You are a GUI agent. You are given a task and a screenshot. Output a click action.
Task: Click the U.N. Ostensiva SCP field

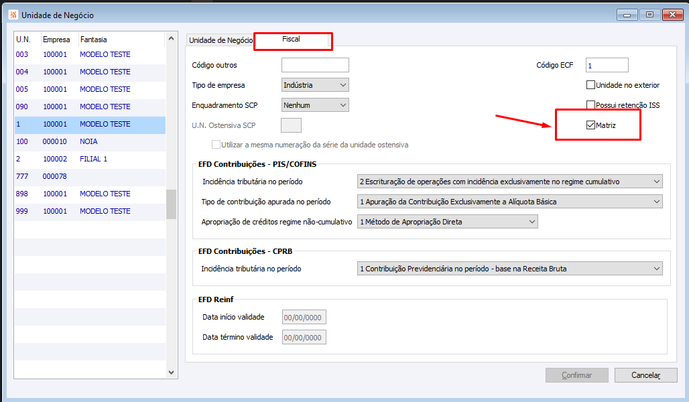pos(291,125)
